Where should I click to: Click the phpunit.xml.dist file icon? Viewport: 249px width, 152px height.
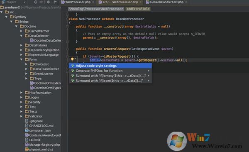[x=27, y=149]
